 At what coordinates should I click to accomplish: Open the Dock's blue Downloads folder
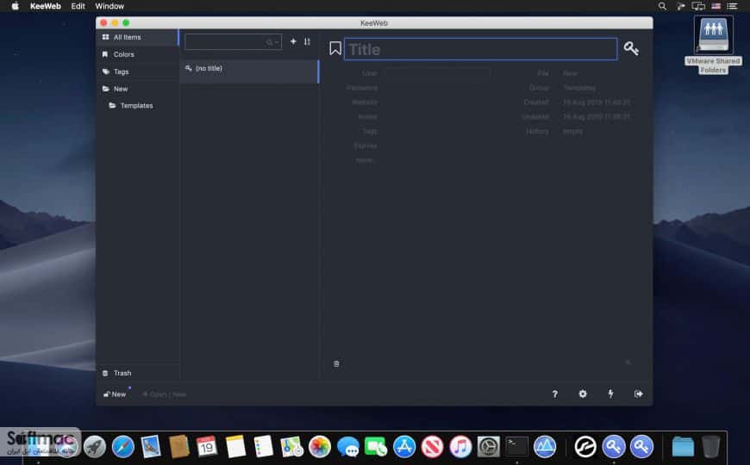(x=683, y=447)
